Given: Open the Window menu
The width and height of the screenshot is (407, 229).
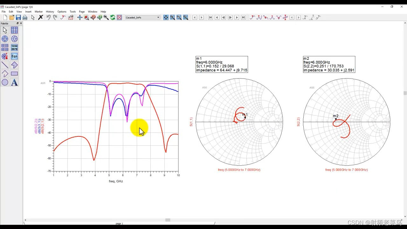Looking at the screenshot, I should 93,12.
